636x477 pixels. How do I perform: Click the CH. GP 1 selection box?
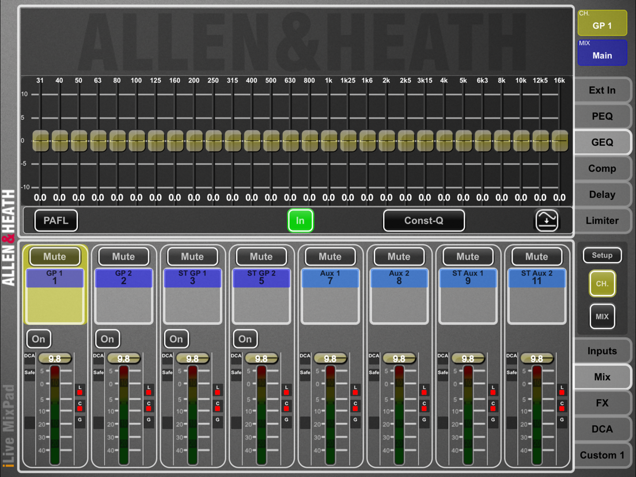pyautogui.click(x=603, y=22)
